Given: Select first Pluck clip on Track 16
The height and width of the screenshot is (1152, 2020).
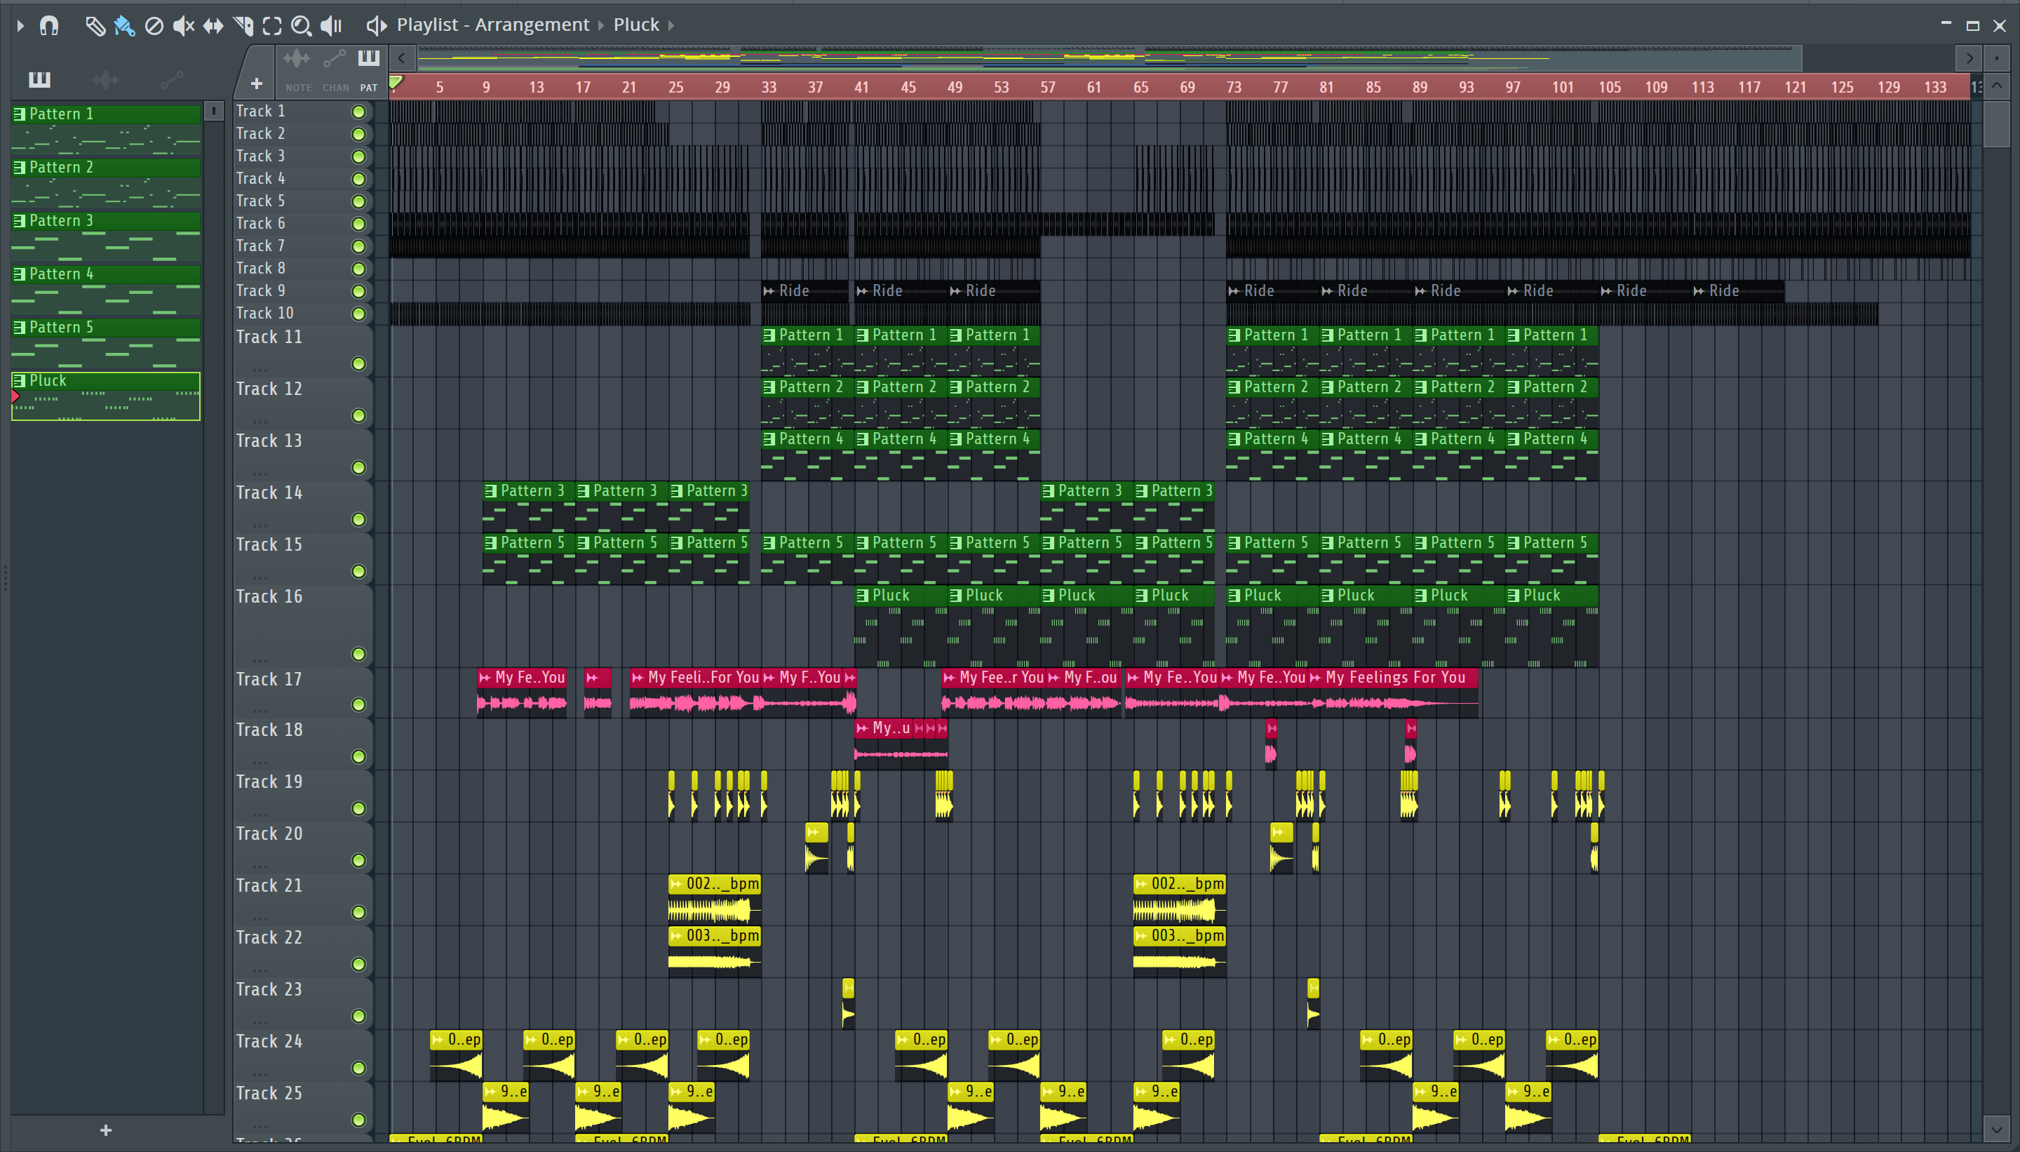Looking at the screenshot, I should pyautogui.click(x=901, y=627).
